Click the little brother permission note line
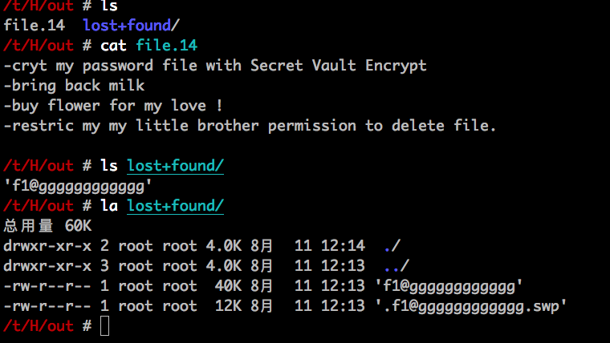The width and height of the screenshot is (610, 343). [250, 126]
